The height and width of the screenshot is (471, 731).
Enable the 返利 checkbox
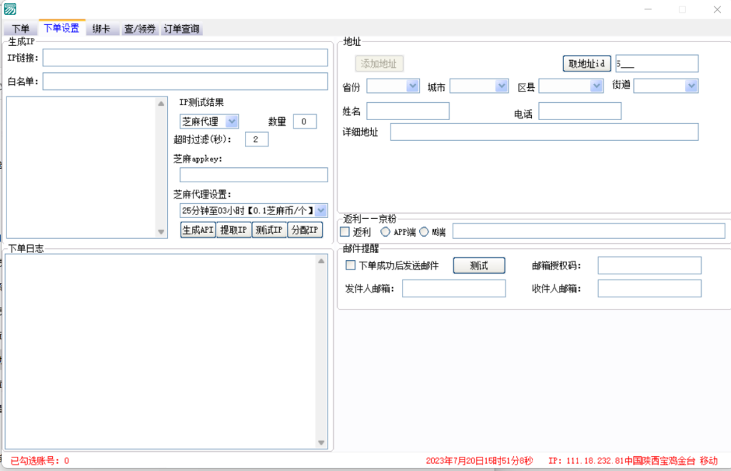coord(345,232)
